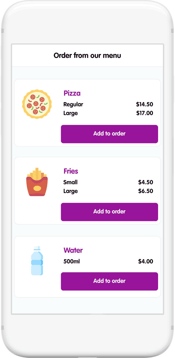The height and width of the screenshot is (358, 175).
Task: Select the Fries item title
Action: 71,171
